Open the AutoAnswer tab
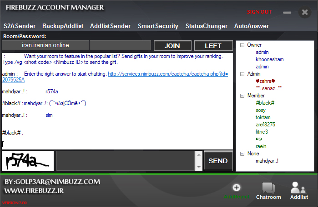The image size is (318, 207). (252, 26)
